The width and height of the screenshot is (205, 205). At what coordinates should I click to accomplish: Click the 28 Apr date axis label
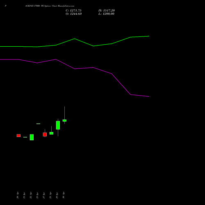[50, 195]
